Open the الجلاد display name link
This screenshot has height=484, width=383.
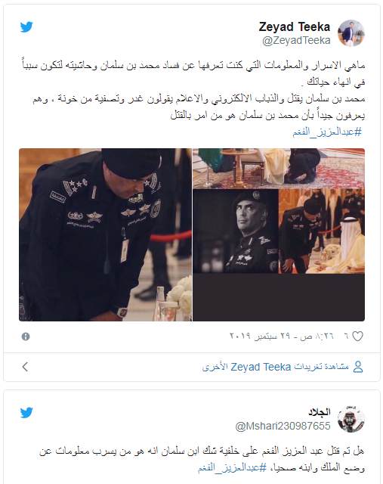[x=319, y=411]
